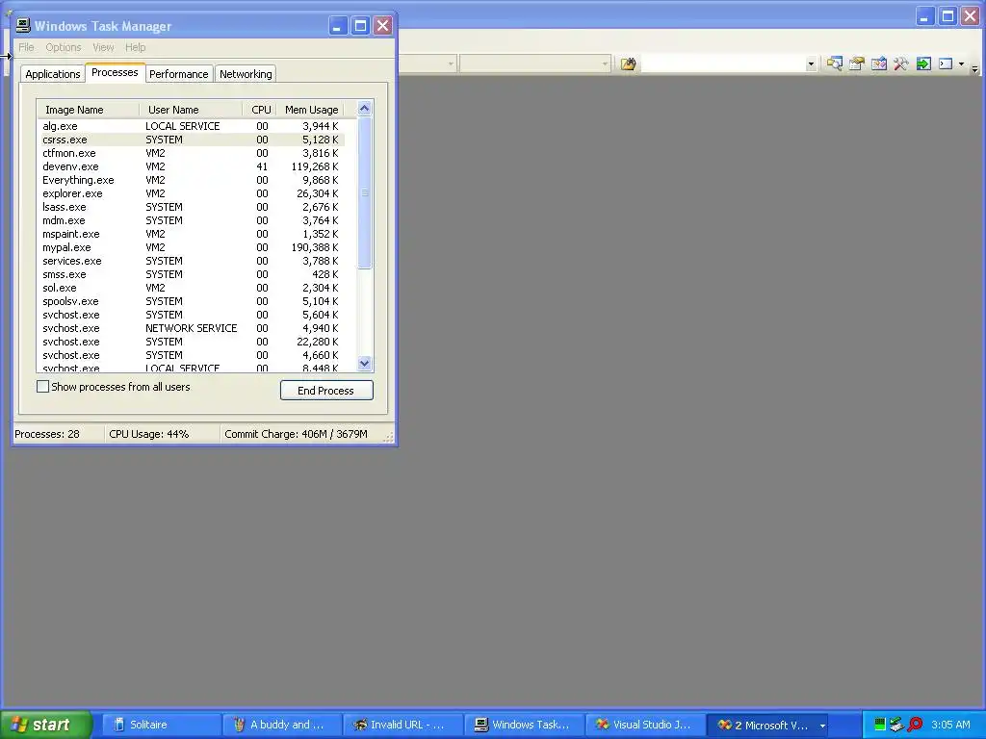Screen dimensions: 986x739
Task: Open the 'A buddy and...' taskbar window
Action: click(x=282, y=725)
